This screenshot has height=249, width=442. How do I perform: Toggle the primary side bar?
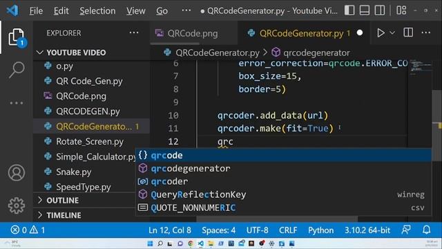[x=349, y=10]
